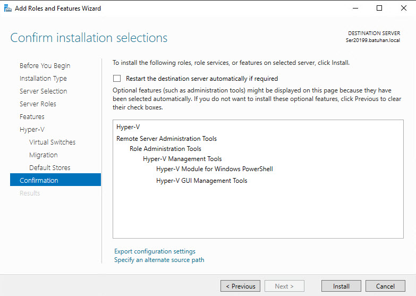Open the Features step
Viewport: 416px width, 296px height.
click(32, 117)
